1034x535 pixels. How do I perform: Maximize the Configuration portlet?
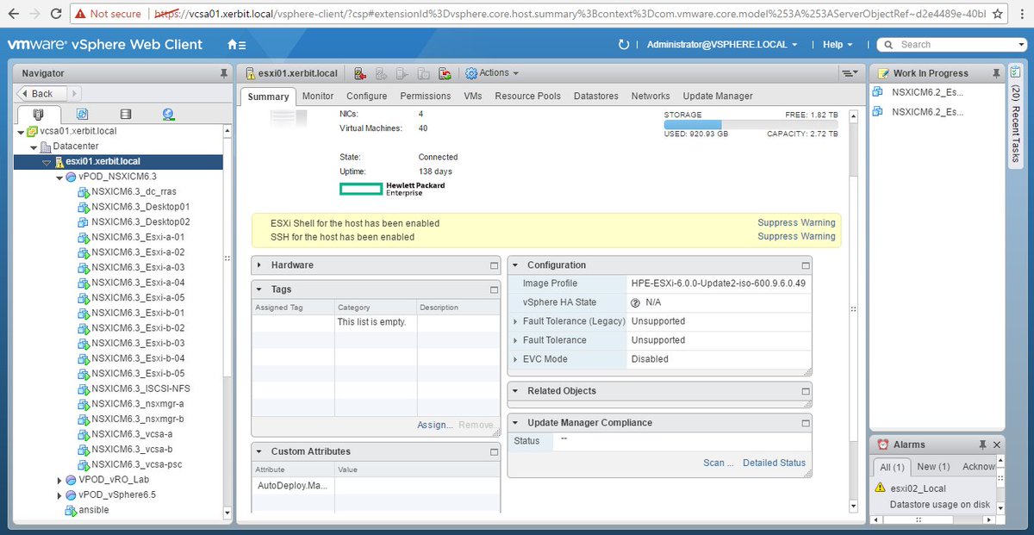coord(806,265)
